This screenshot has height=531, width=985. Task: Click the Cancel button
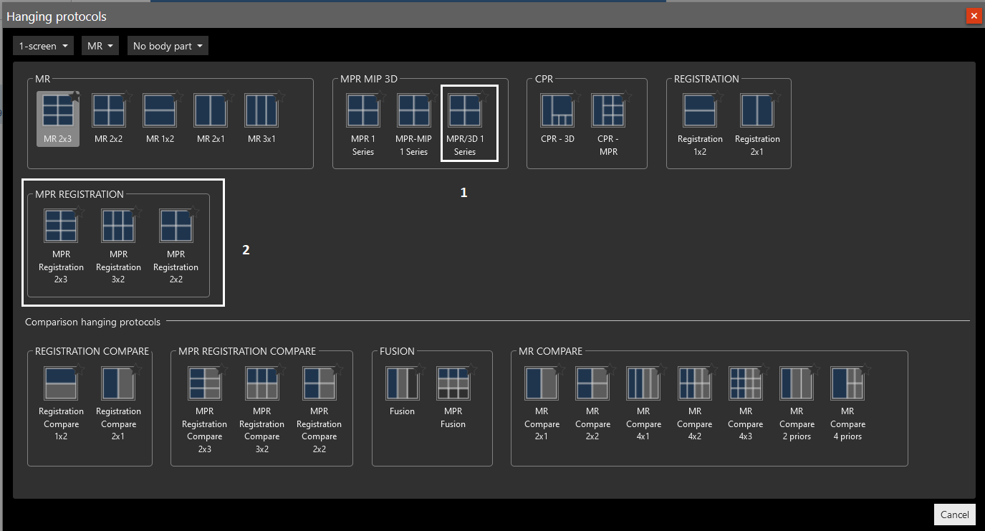954,515
